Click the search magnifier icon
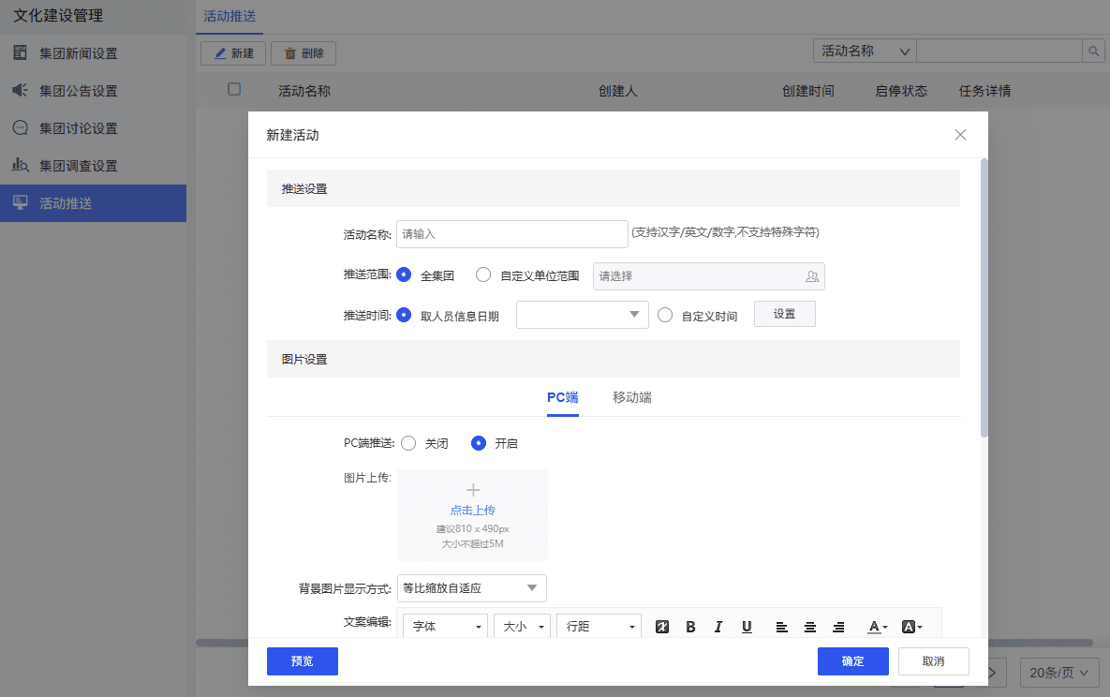 pyautogui.click(x=1094, y=51)
